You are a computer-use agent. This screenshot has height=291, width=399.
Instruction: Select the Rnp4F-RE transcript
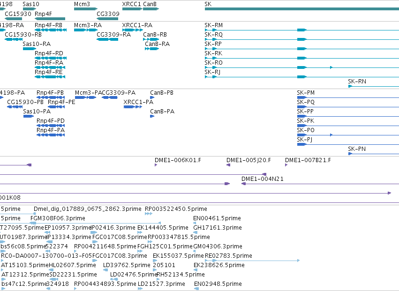pyautogui.click(x=50, y=77)
